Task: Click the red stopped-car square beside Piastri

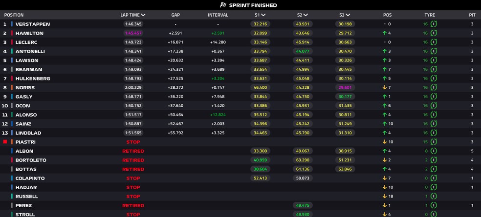Action: (x=5, y=142)
